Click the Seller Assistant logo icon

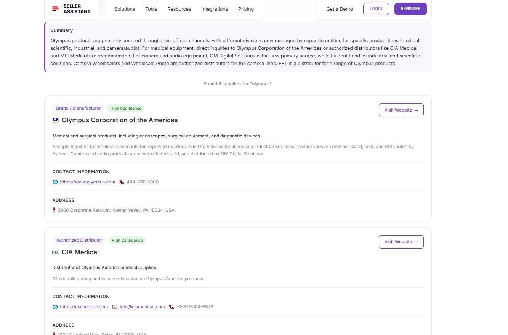(x=56, y=9)
